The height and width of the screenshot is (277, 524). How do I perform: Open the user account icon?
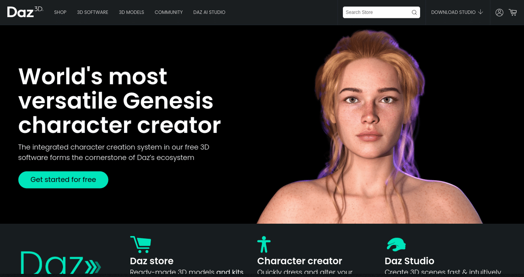click(x=499, y=12)
